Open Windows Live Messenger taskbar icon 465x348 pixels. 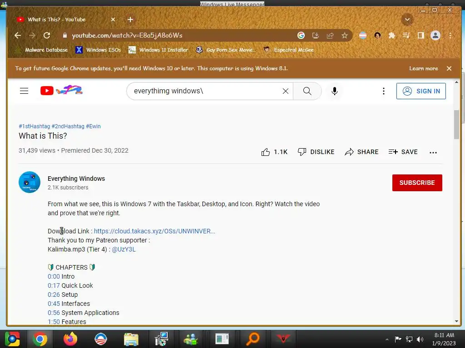pos(191,339)
